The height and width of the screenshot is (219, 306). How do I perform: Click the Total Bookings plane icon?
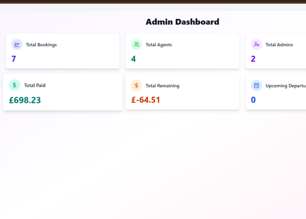(x=16, y=44)
